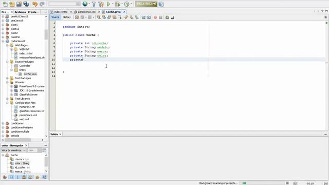Click the Shift Line Left icon
This screenshot has height=185, width=329.
click(143, 17)
